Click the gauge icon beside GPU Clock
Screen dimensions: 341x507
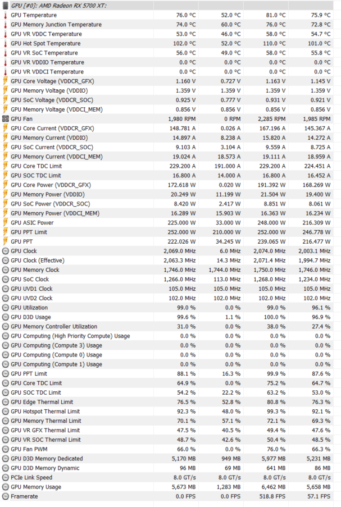point(5,251)
